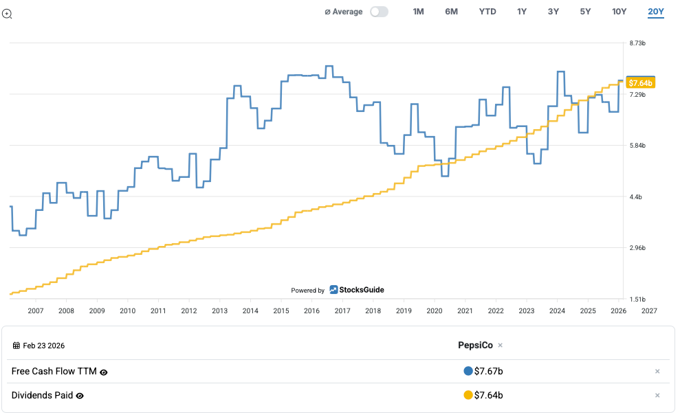Click the blue Free Cash Flow color dot

[468, 372]
